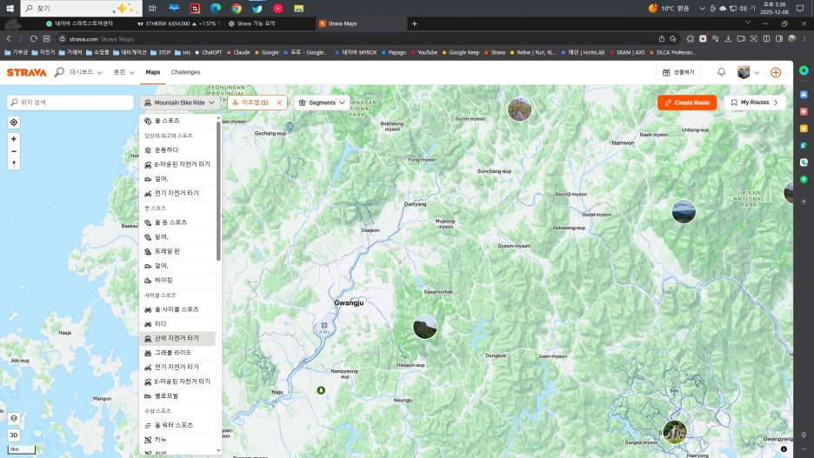This screenshot has height=458, width=814.
Task: Click the Create Route button
Action: [687, 103]
